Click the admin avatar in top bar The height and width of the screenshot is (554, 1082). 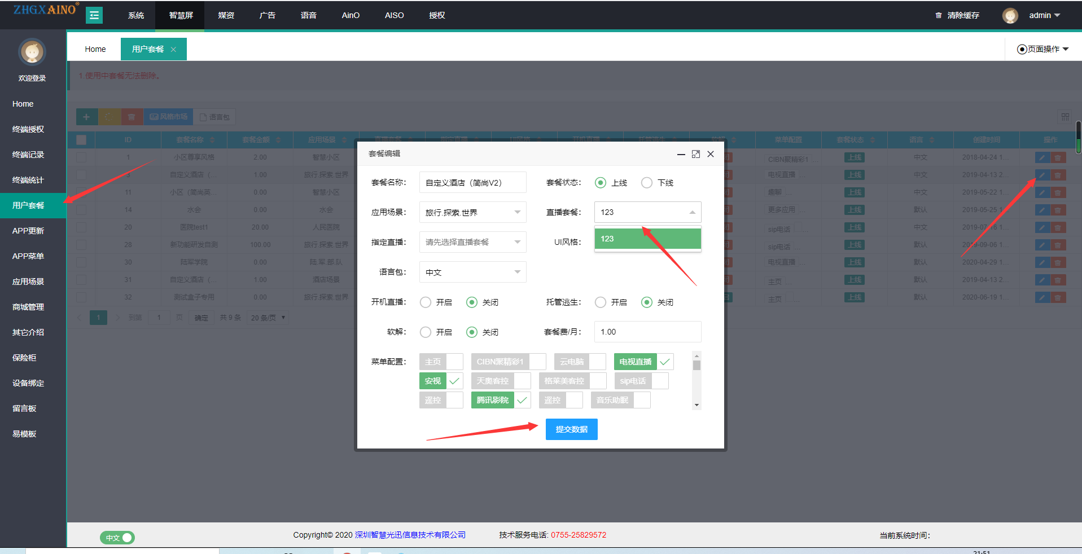click(x=1010, y=16)
